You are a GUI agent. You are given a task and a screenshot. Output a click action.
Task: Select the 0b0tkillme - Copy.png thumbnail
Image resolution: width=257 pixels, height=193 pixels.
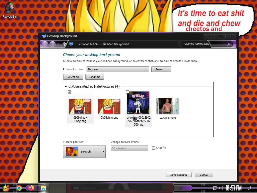point(80,106)
